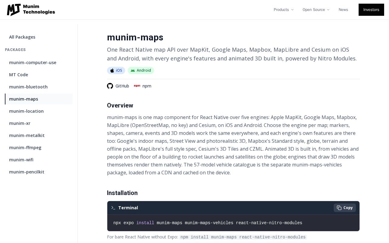389x243 pixels.
Task: Click the GitHub octocat icon
Action: (x=110, y=86)
